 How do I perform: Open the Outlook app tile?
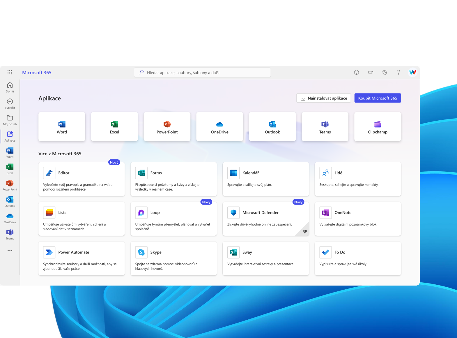(x=272, y=126)
